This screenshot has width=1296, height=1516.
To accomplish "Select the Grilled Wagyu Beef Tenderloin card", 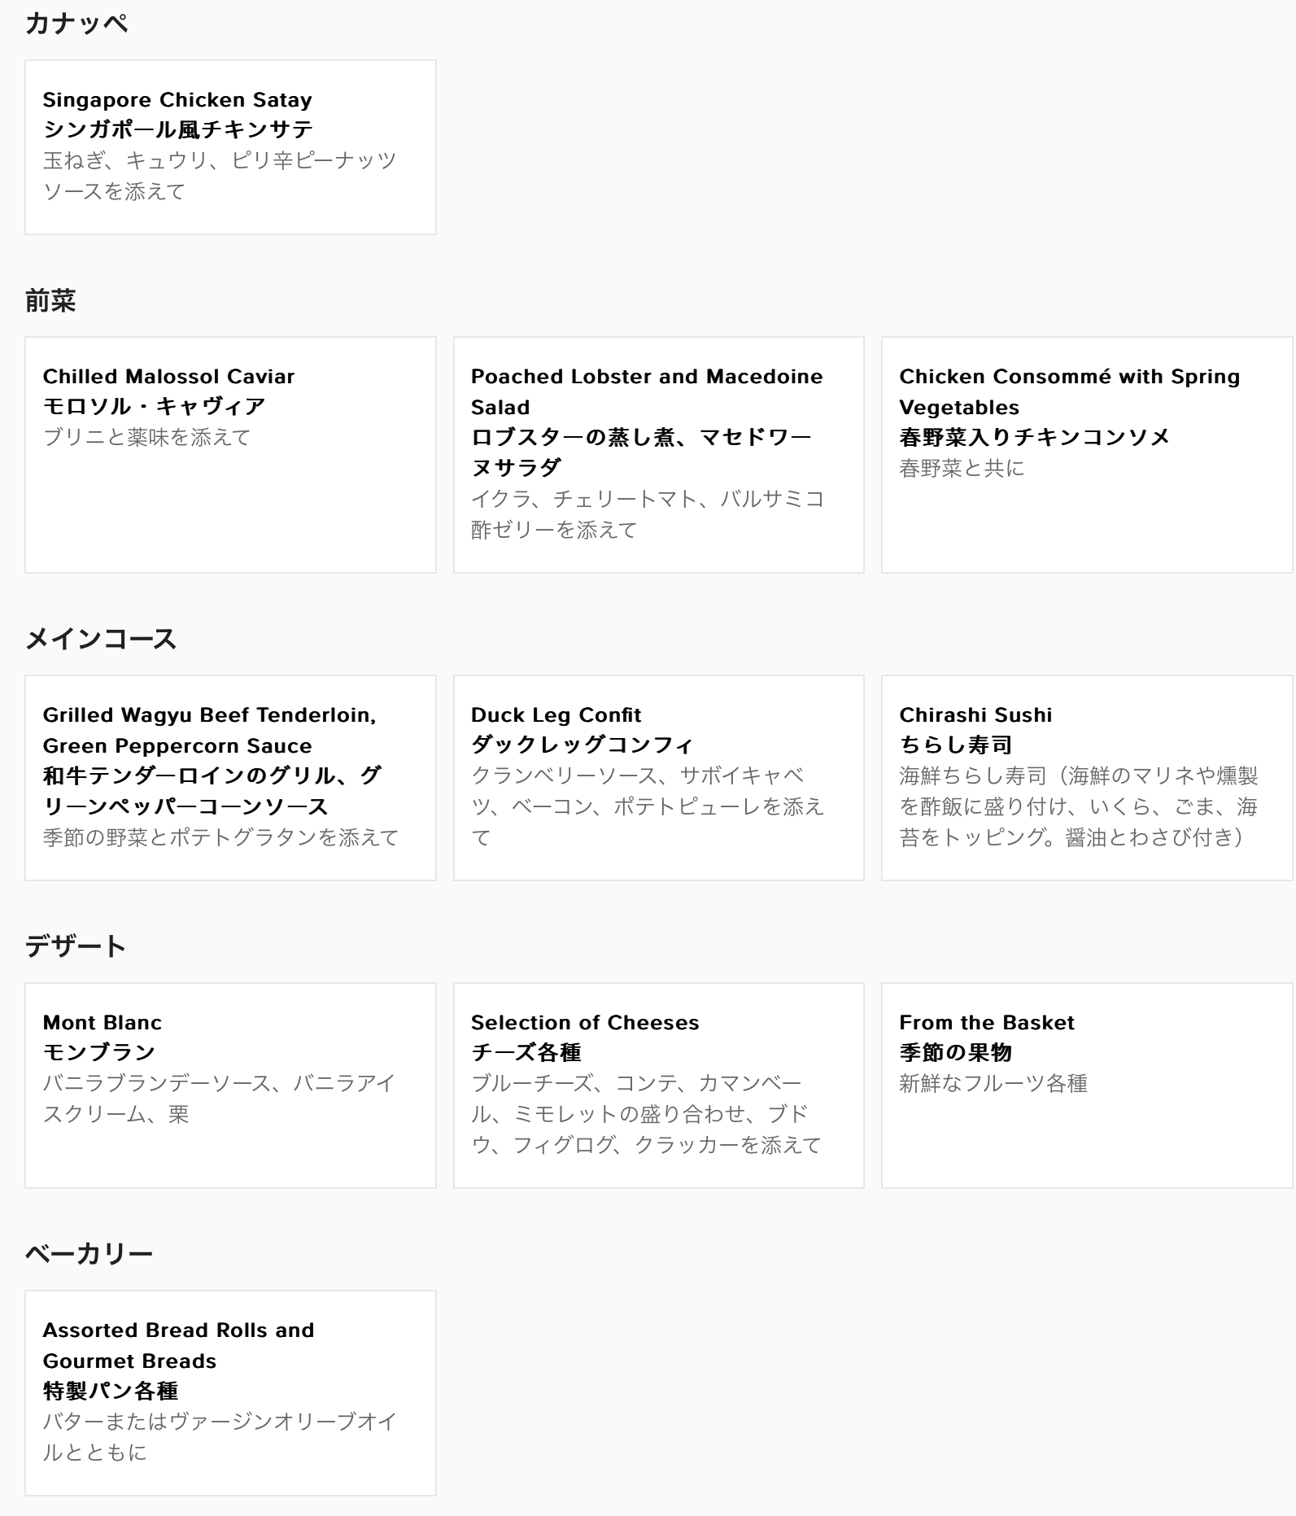I will tap(230, 778).
